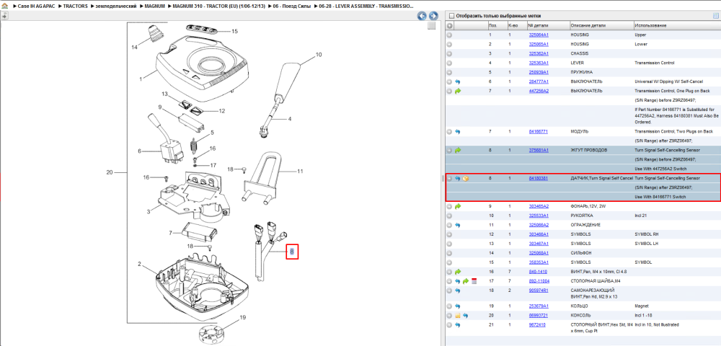Open part number link 84180381

[538, 178]
